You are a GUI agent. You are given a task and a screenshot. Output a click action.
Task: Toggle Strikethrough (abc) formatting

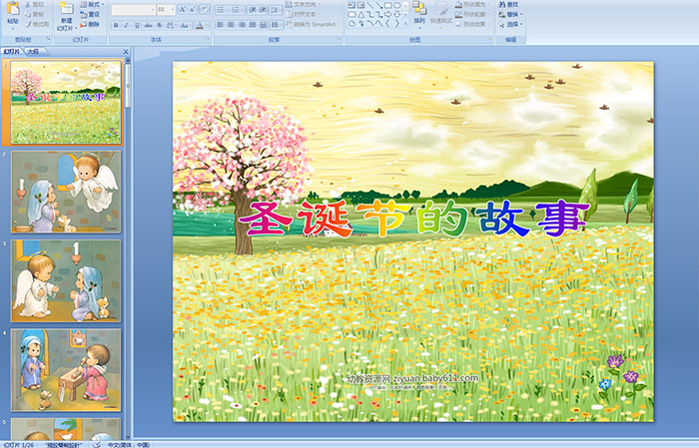point(148,25)
